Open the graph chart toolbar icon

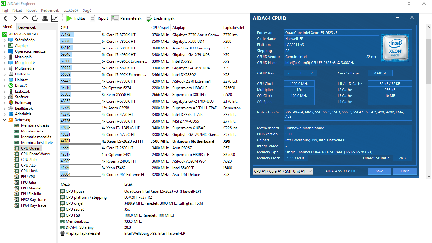click(x=55, y=18)
